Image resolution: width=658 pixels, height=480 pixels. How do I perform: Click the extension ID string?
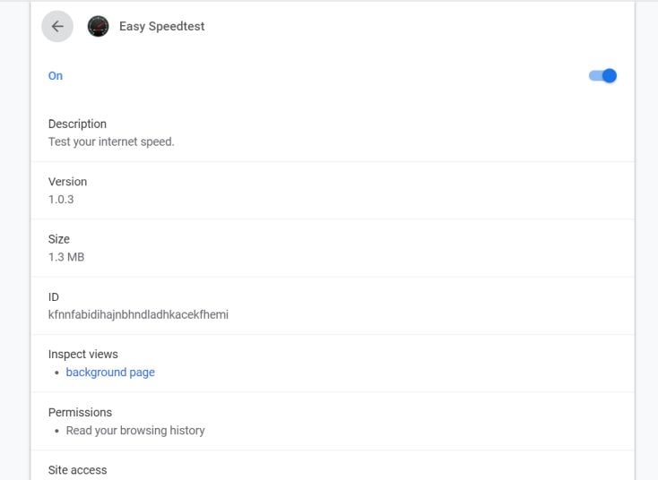[138, 314]
